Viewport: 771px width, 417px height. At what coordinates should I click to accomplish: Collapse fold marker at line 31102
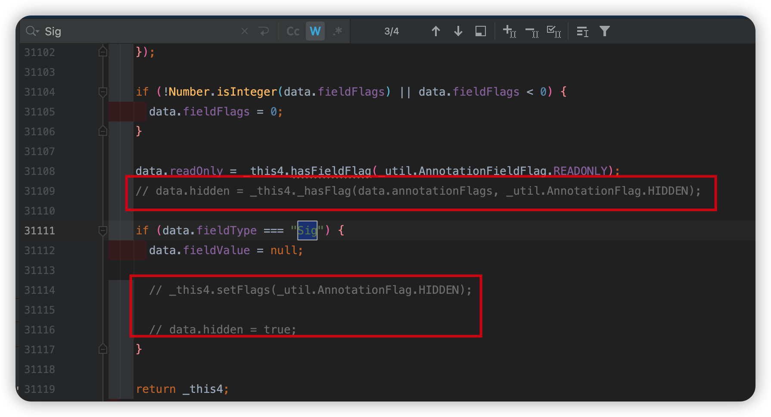[x=103, y=52]
